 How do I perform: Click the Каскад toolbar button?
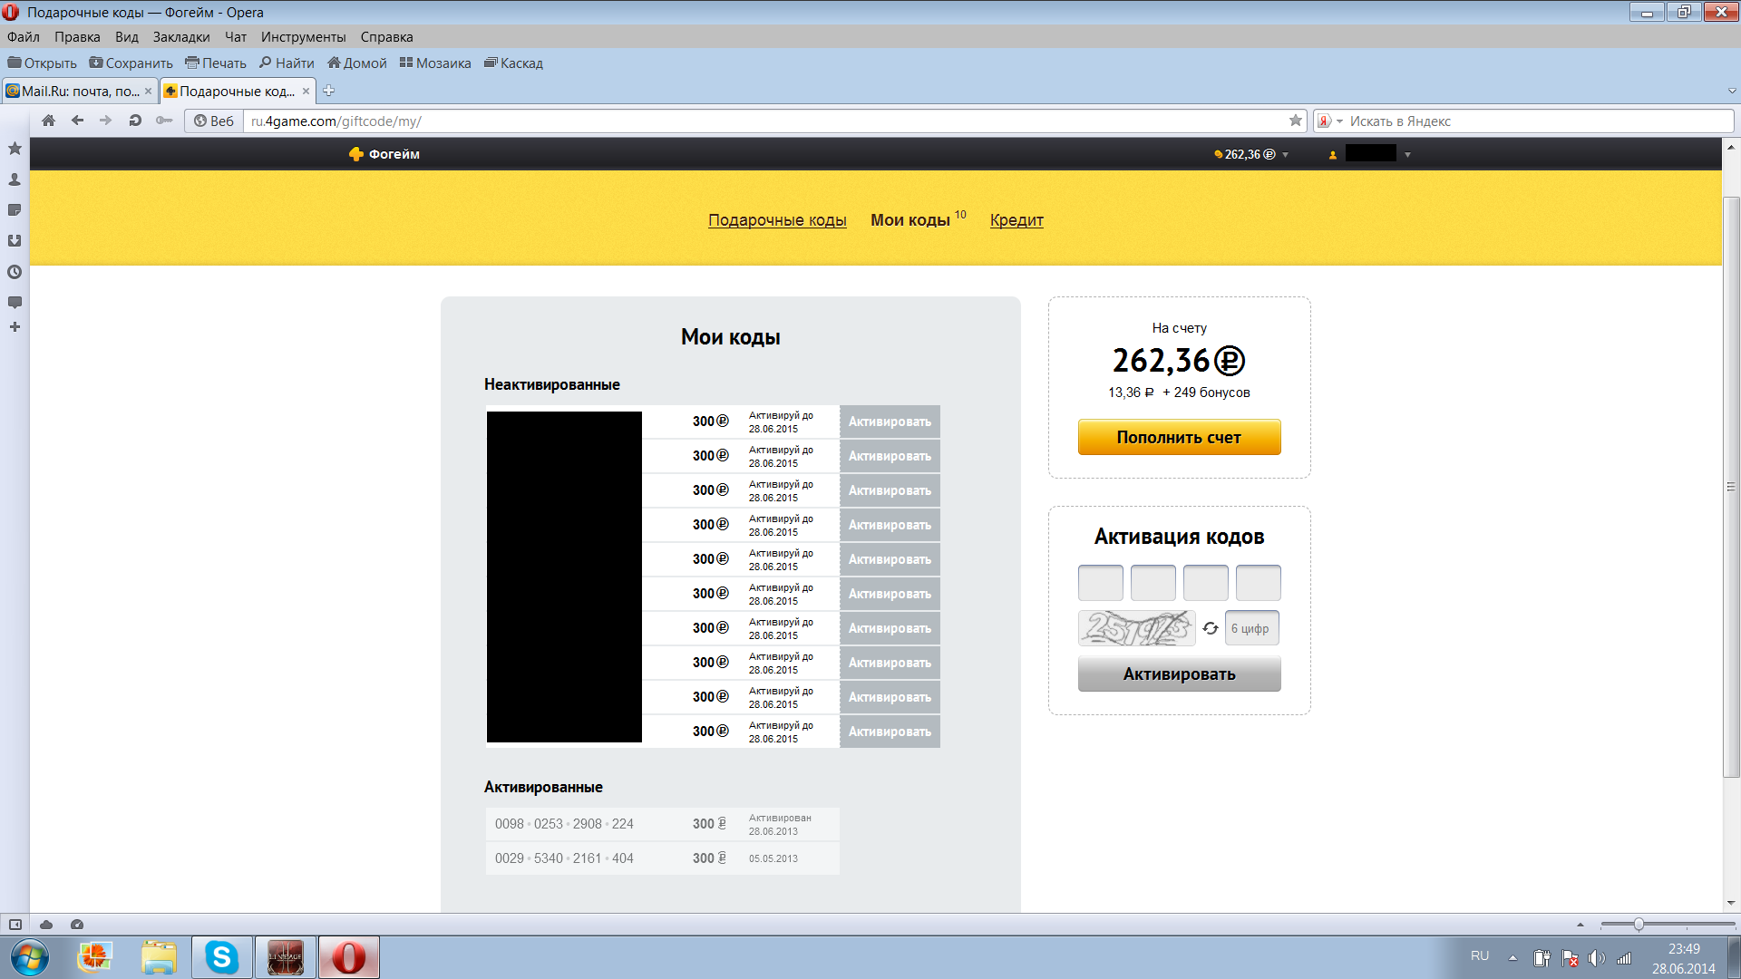pyautogui.click(x=513, y=63)
